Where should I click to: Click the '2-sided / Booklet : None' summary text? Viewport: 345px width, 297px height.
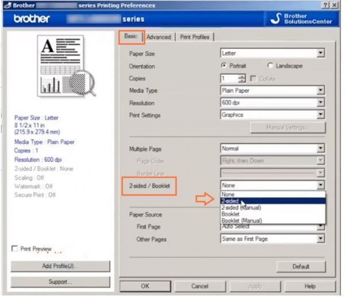click(44, 169)
